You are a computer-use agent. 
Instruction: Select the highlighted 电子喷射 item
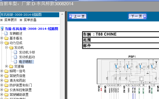[26, 62]
